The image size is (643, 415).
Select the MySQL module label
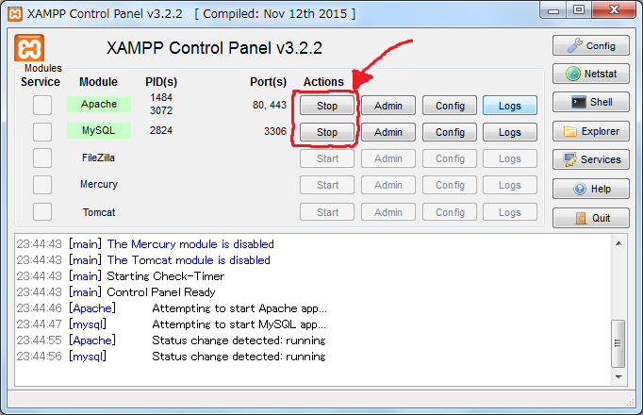[x=99, y=130]
